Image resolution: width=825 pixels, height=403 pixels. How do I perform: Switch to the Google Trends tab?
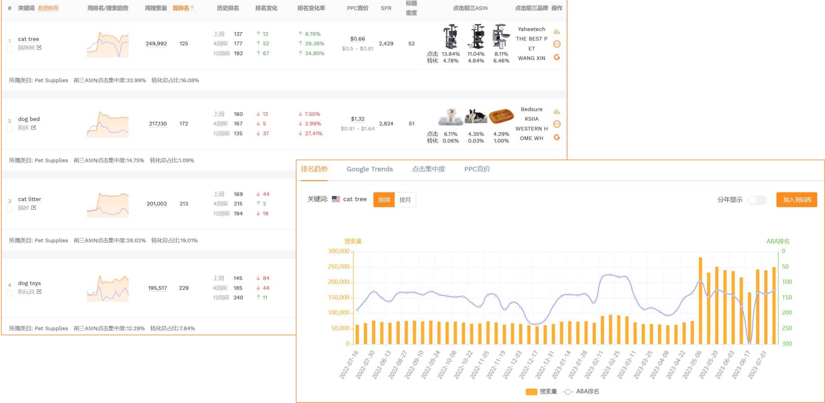[x=369, y=169]
